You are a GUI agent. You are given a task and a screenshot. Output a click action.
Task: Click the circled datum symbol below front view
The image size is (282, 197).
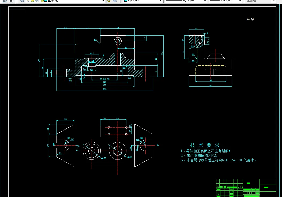[x=70, y=81]
